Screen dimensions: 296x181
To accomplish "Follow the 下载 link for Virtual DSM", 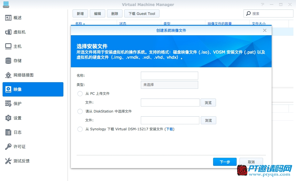I will pos(170,129).
